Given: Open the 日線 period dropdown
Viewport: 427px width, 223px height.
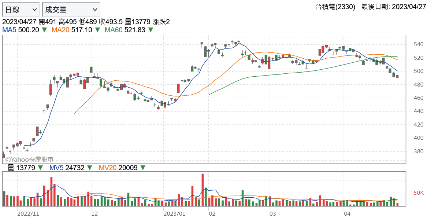Looking at the screenshot, I should point(21,10).
